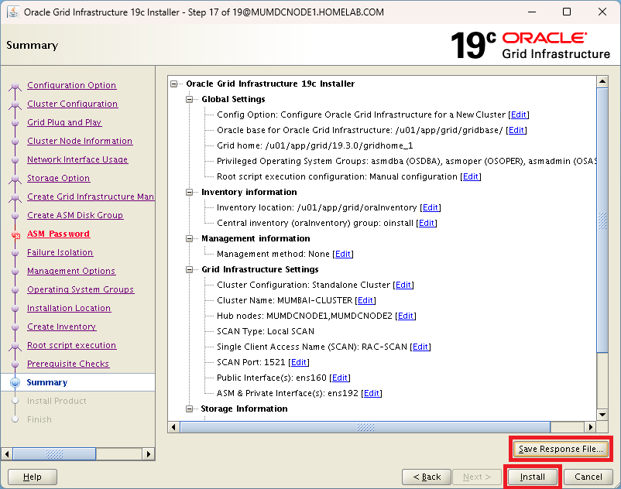
Task: Click scroll-down arrow in summary tree
Action: (x=602, y=414)
